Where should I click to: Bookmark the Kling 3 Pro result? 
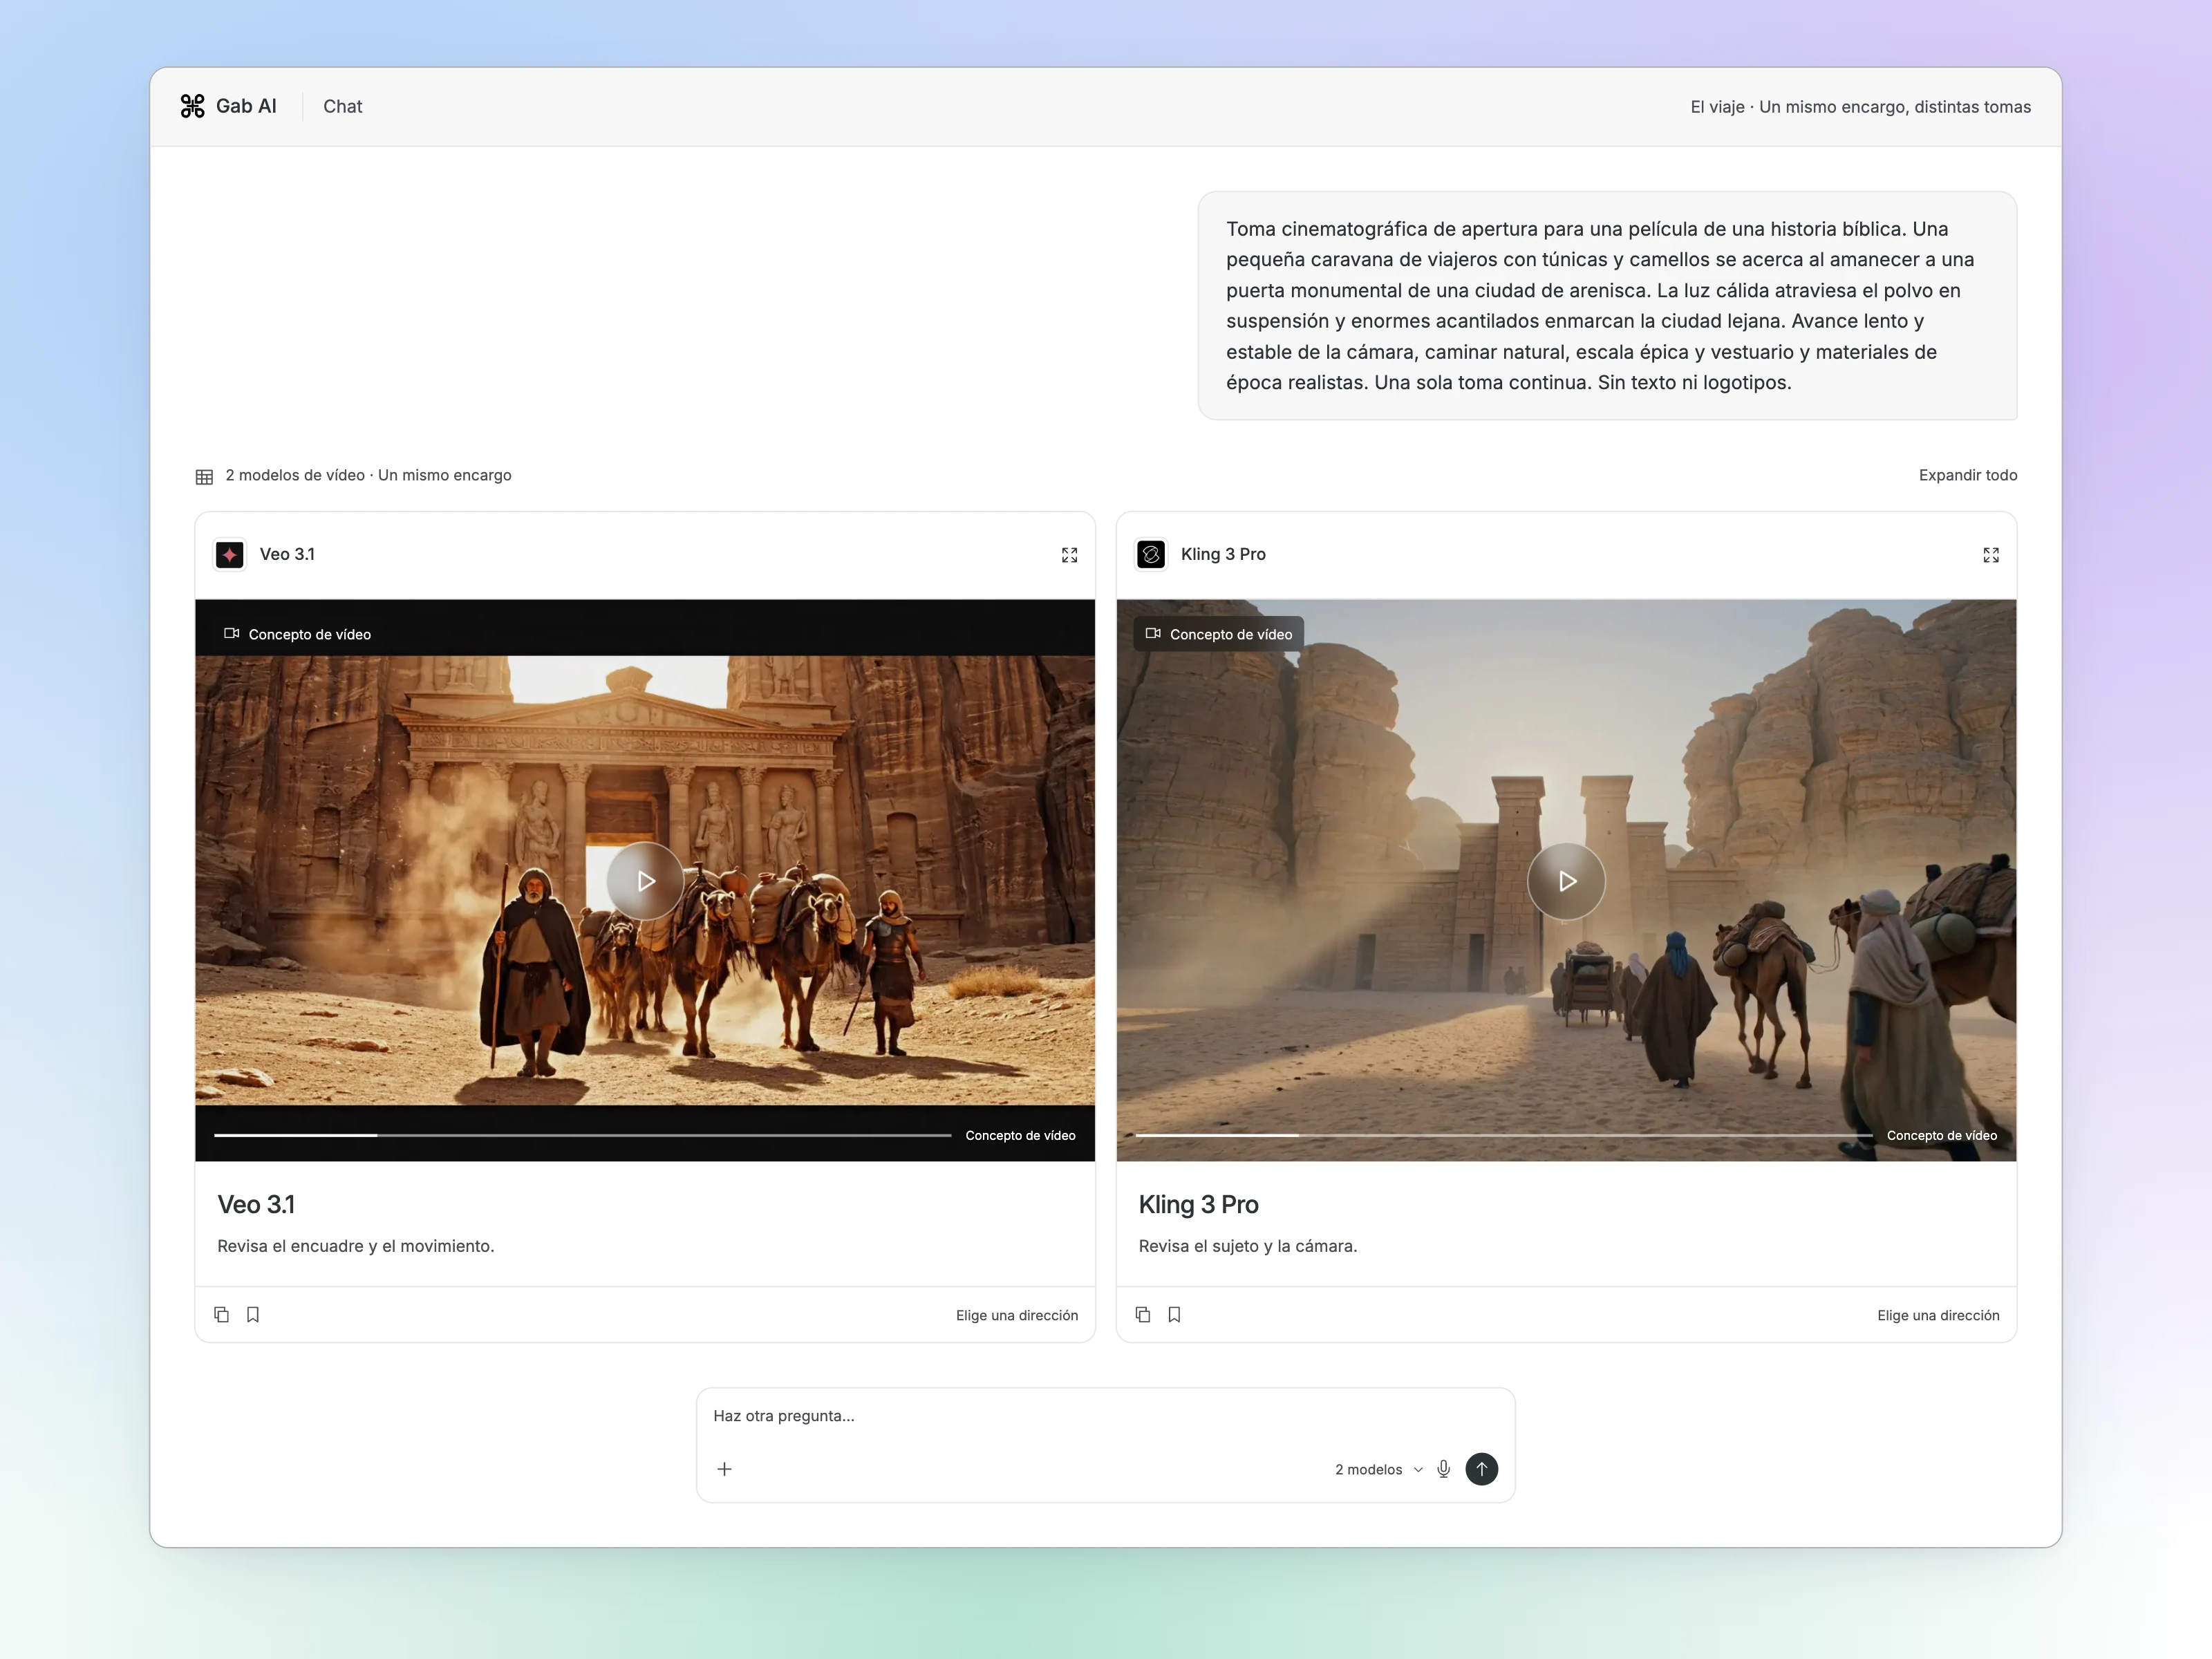pyautogui.click(x=1174, y=1314)
